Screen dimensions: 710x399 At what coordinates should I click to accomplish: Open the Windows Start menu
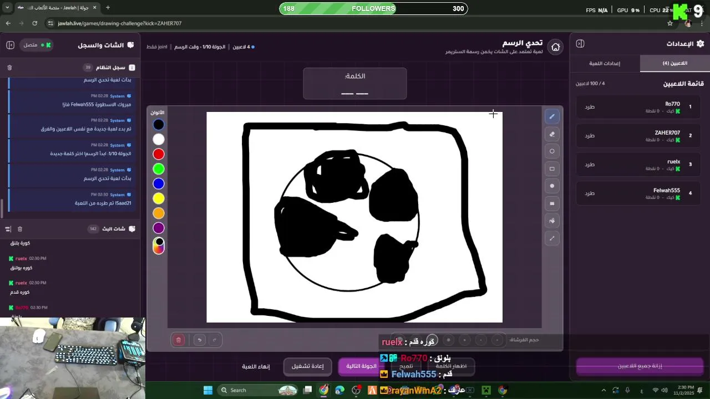click(208, 390)
